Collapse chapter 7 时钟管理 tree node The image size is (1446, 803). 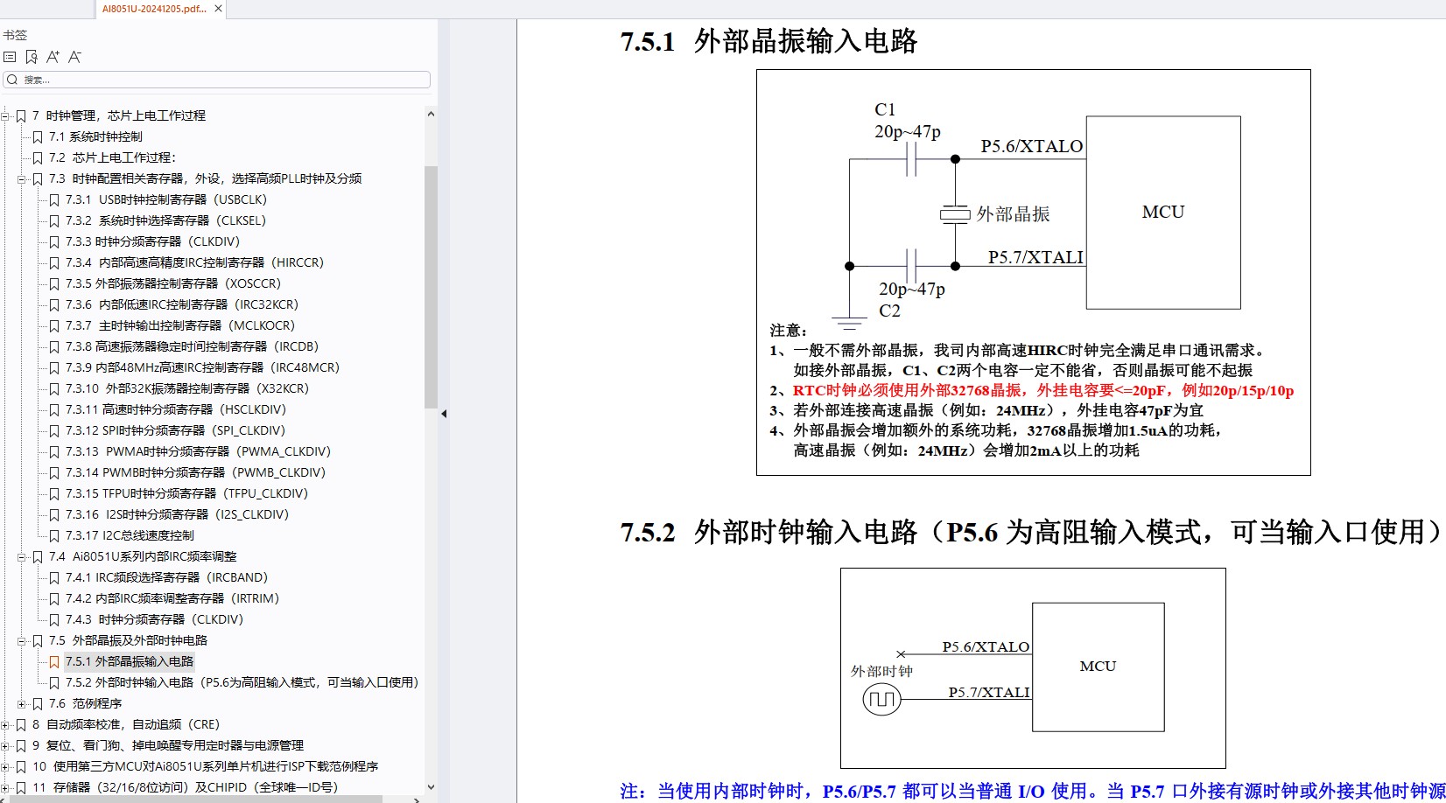5,115
